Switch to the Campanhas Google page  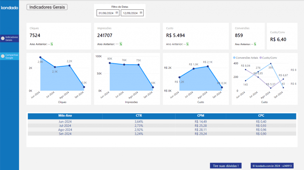pos(12,56)
